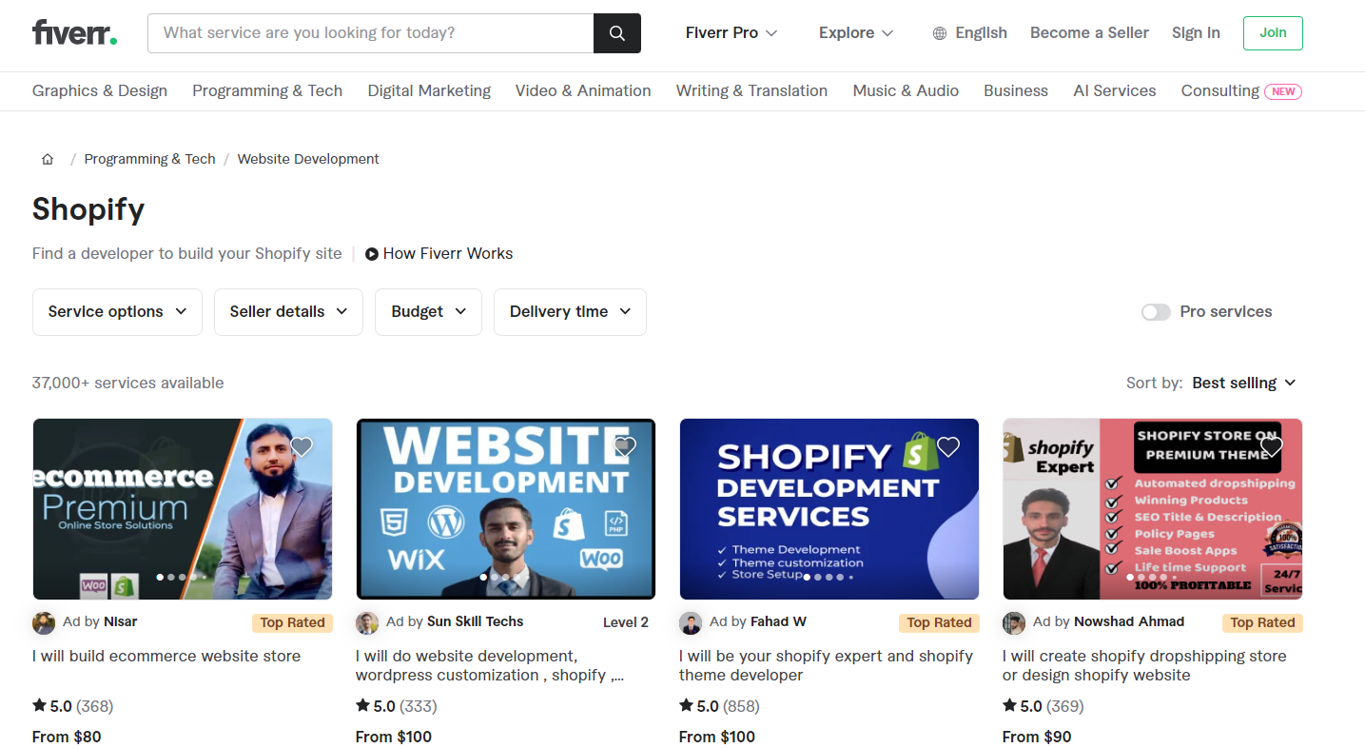Favorite Nisar's ecommerce gig with heart icon
Screen dimensions: 1365x748
302,446
